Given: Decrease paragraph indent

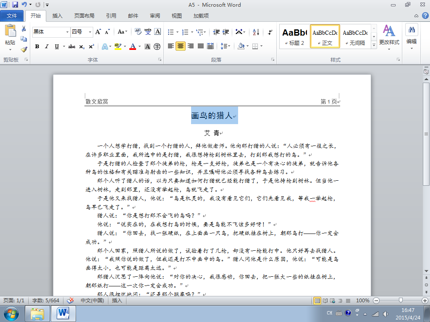Looking at the screenshot, I should [x=216, y=32].
